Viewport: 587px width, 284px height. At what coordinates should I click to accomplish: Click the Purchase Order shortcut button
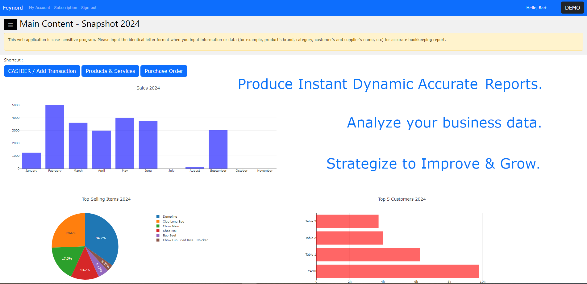164,71
